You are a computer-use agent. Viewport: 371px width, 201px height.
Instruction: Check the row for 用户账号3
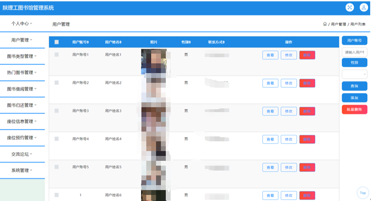pos(56,111)
